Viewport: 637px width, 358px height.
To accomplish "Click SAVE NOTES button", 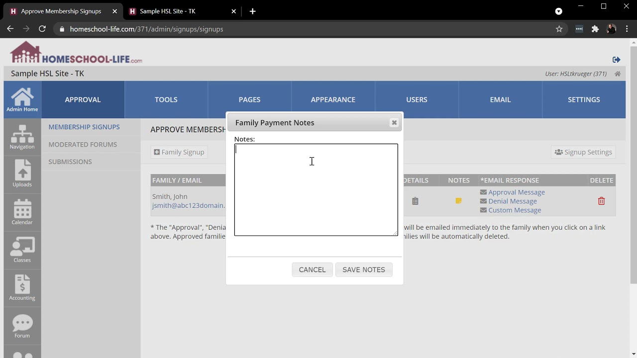I will [364, 269].
